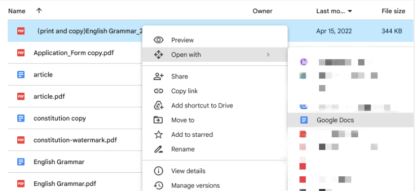Viewport: 415px width, 191px height.
Task: Select the (print and copy)English Grammar file row
Action: pyautogui.click(x=211, y=31)
